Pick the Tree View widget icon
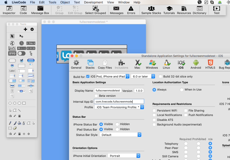 coord(31,53)
